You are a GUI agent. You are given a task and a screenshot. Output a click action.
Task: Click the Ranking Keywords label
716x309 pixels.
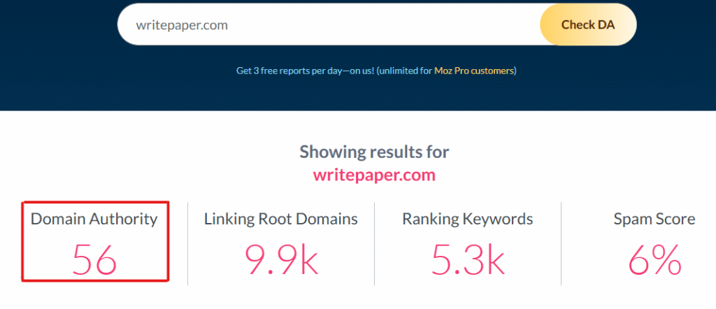click(467, 219)
